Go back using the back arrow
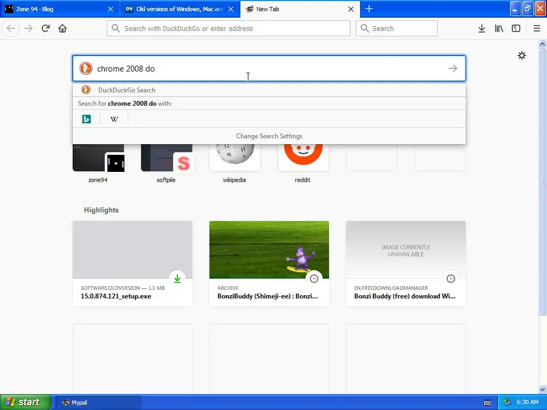The image size is (547, 410). (x=11, y=28)
